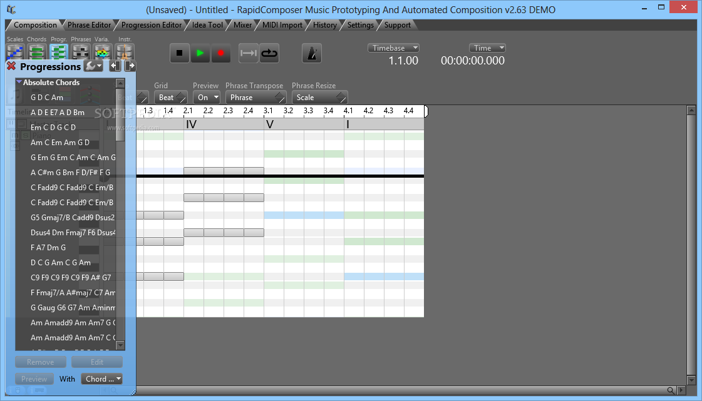Click timeline ruler at beat 2.1

point(188,111)
